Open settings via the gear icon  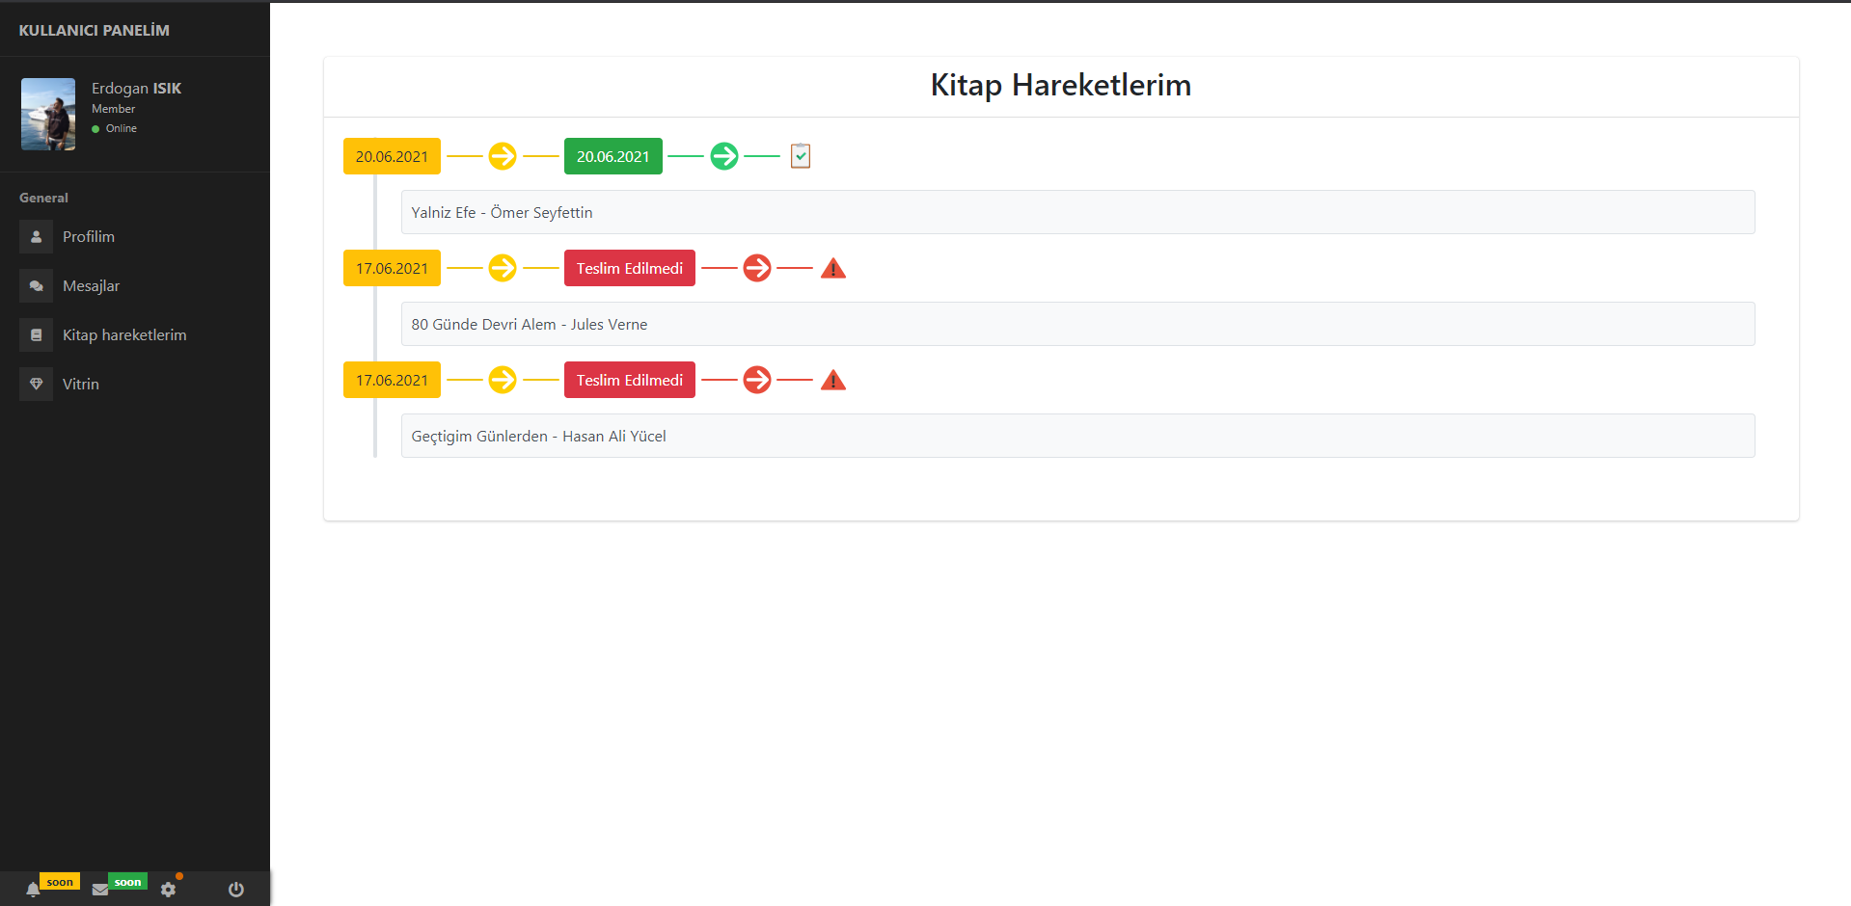pyautogui.click(x=170, y=890)
